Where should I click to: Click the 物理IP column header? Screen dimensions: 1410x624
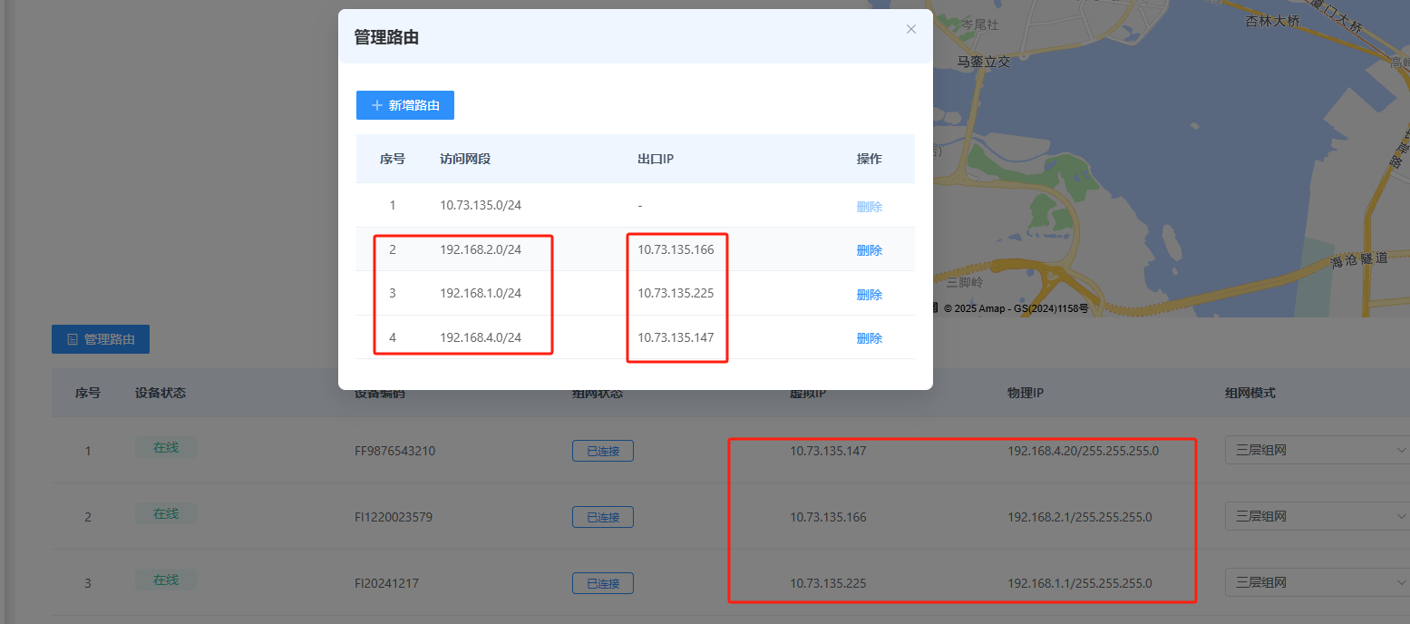pos(1026,393)
